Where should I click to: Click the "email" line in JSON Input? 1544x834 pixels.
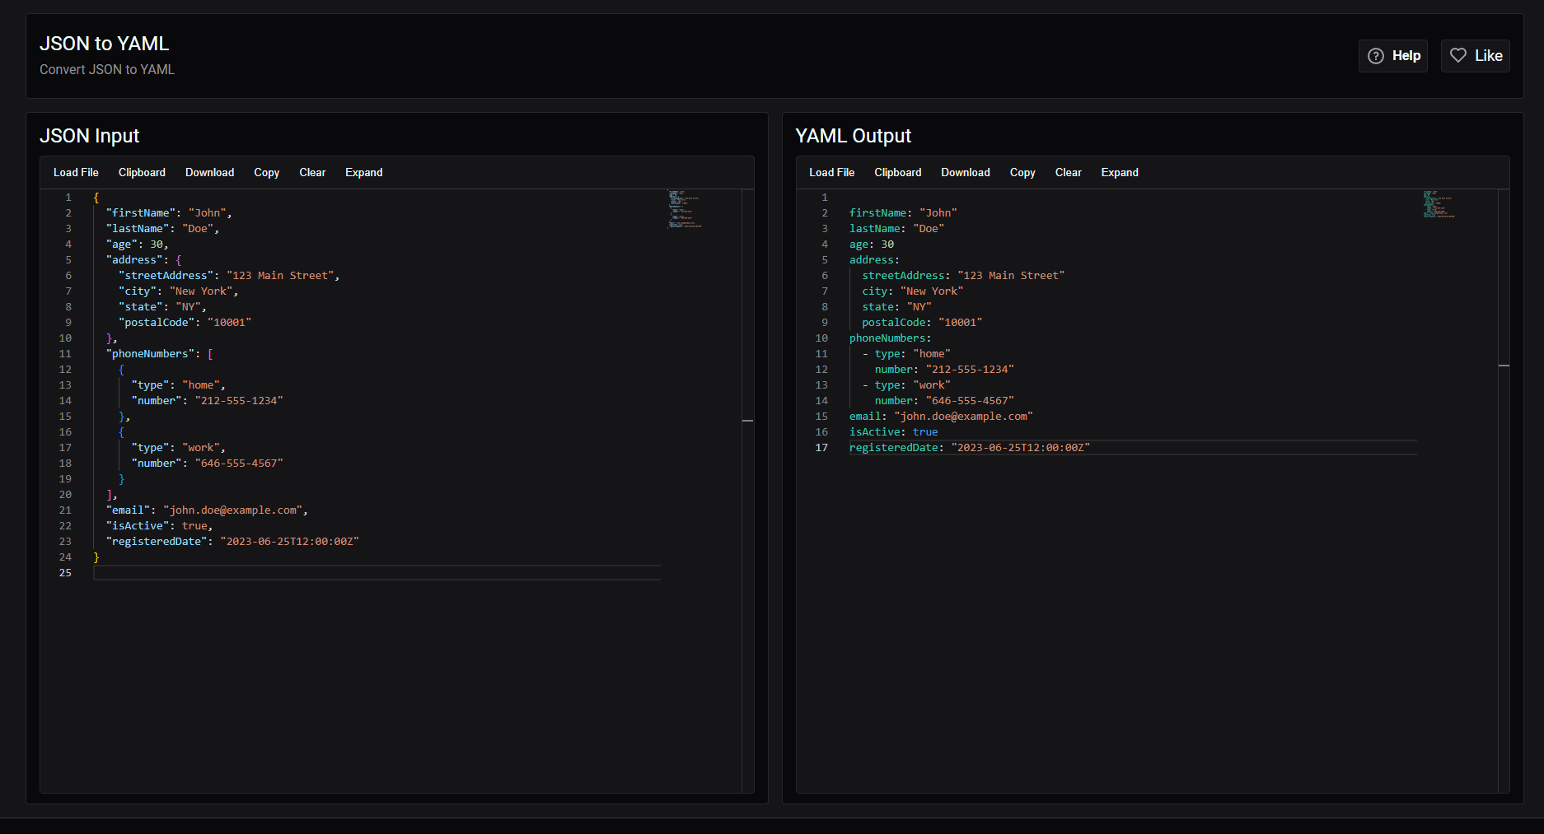click(207, 510)
